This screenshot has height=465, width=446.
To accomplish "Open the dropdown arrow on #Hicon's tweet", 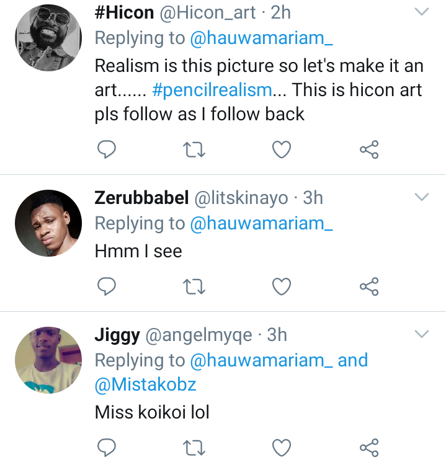I will pos(422,12).
